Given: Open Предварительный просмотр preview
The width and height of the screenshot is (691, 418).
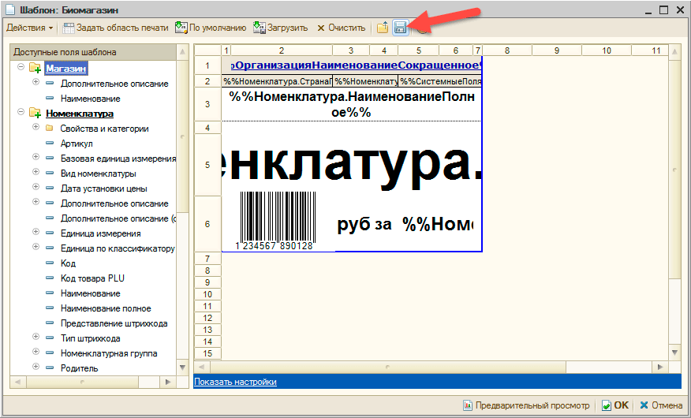Looking at the screenshot, I should tap(526, 405).
